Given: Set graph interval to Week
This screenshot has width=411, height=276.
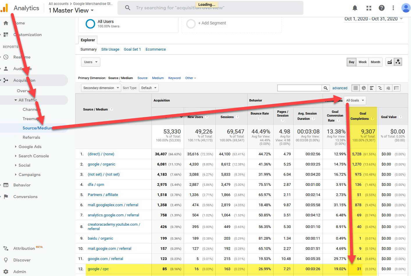Looking at the screenshot, I should pyautogui.click(x=362, y=62).
